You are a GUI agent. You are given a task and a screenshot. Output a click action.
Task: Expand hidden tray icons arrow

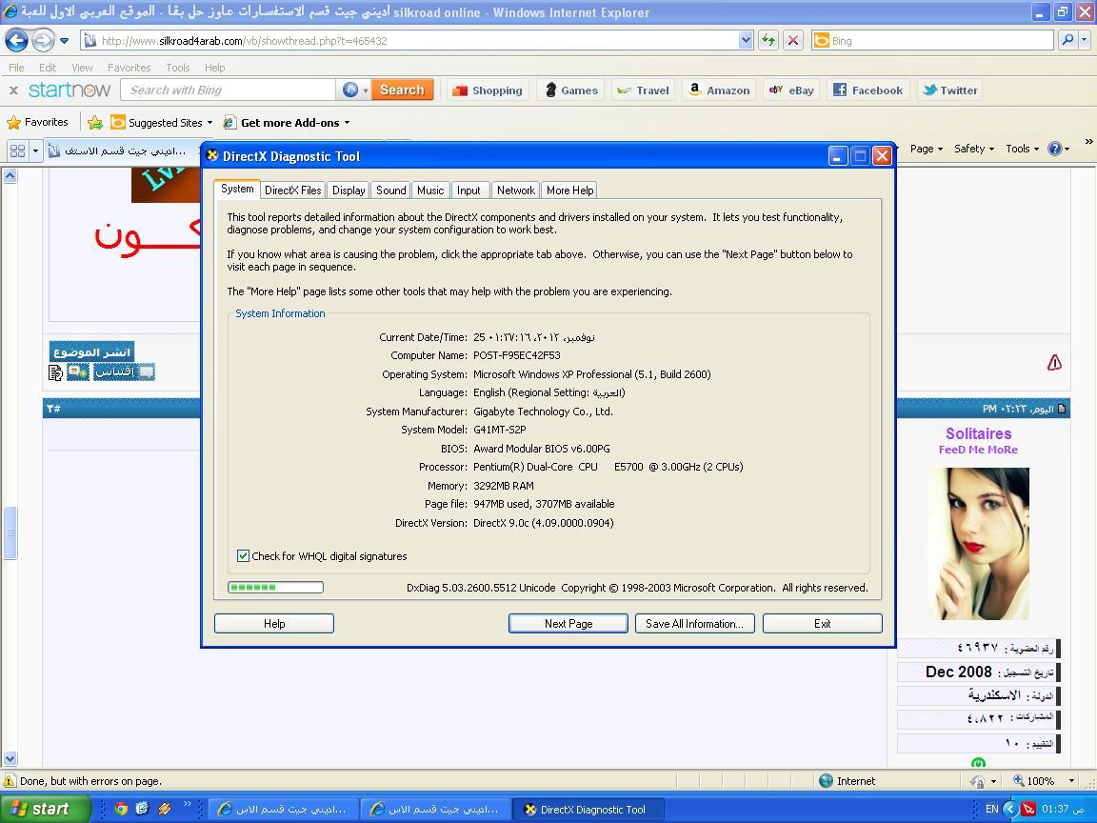pos(1009,809)
